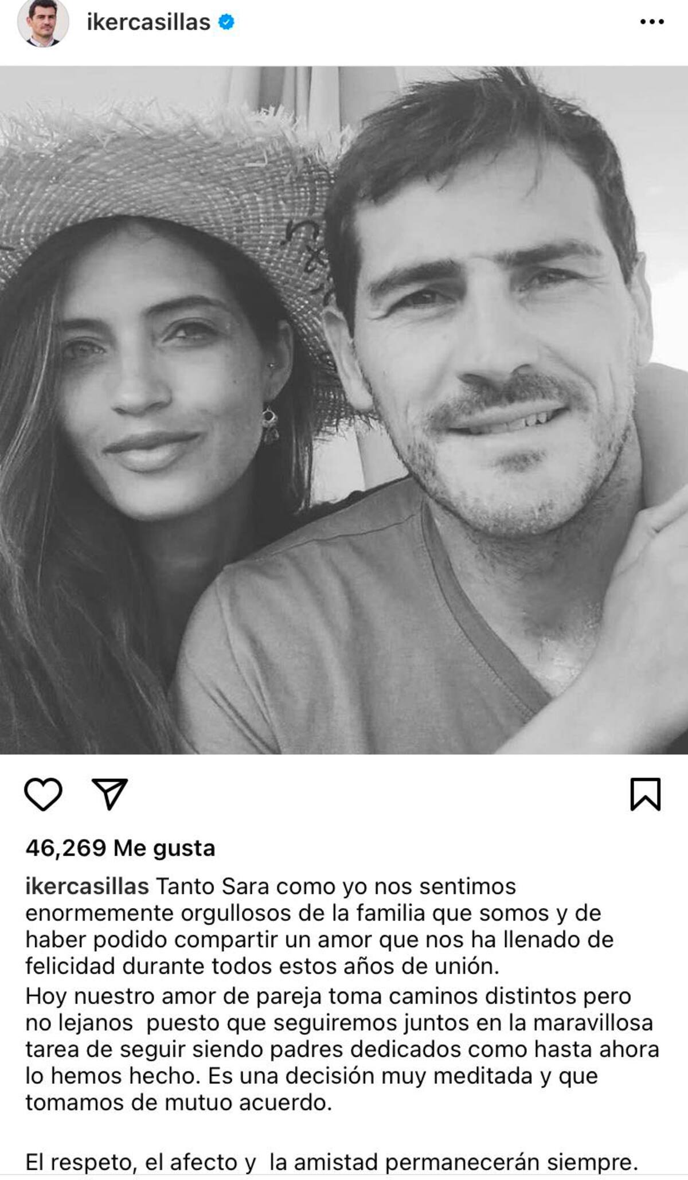Click the words tomamos de mutuo acuerdo
The image size is (688, 1180).
click(178, 1103)
